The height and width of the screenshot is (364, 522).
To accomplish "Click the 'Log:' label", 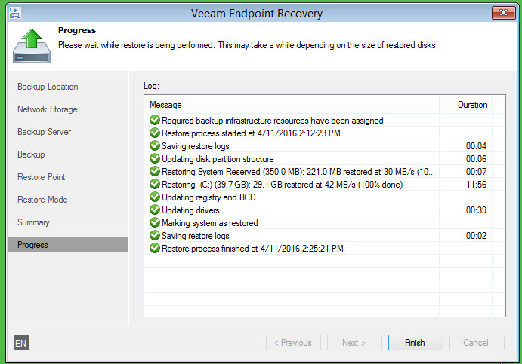I will (152, 86).
